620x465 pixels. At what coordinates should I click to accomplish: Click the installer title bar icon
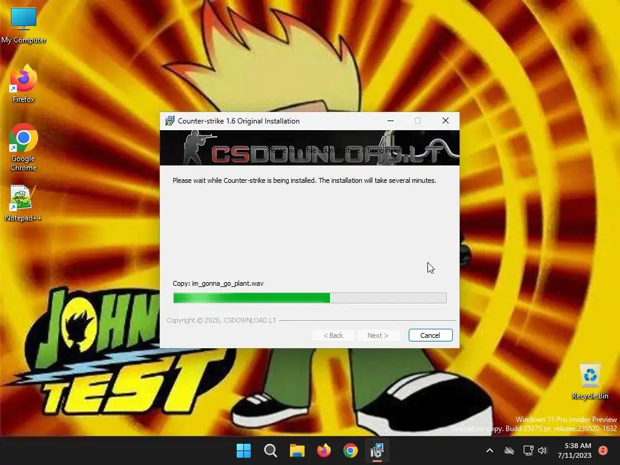point(170,120)
